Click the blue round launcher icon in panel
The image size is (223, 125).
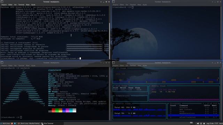tap(15, 124)
